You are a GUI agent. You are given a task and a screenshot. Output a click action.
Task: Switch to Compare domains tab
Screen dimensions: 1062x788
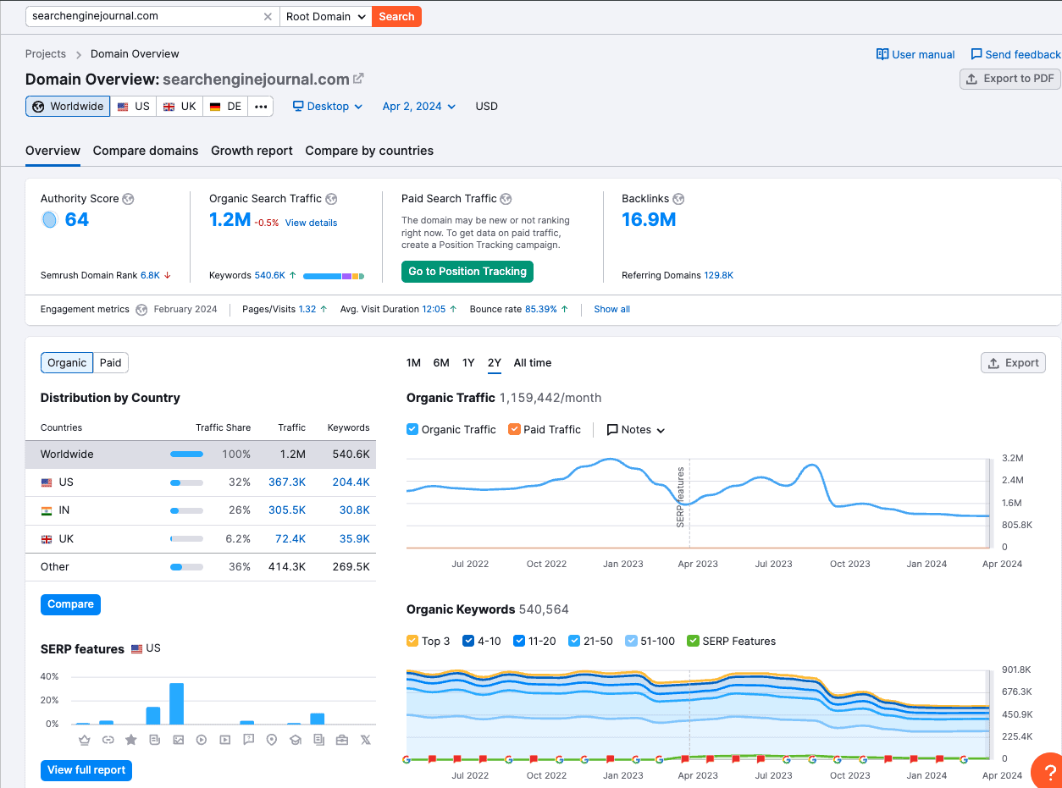(146, 151)
